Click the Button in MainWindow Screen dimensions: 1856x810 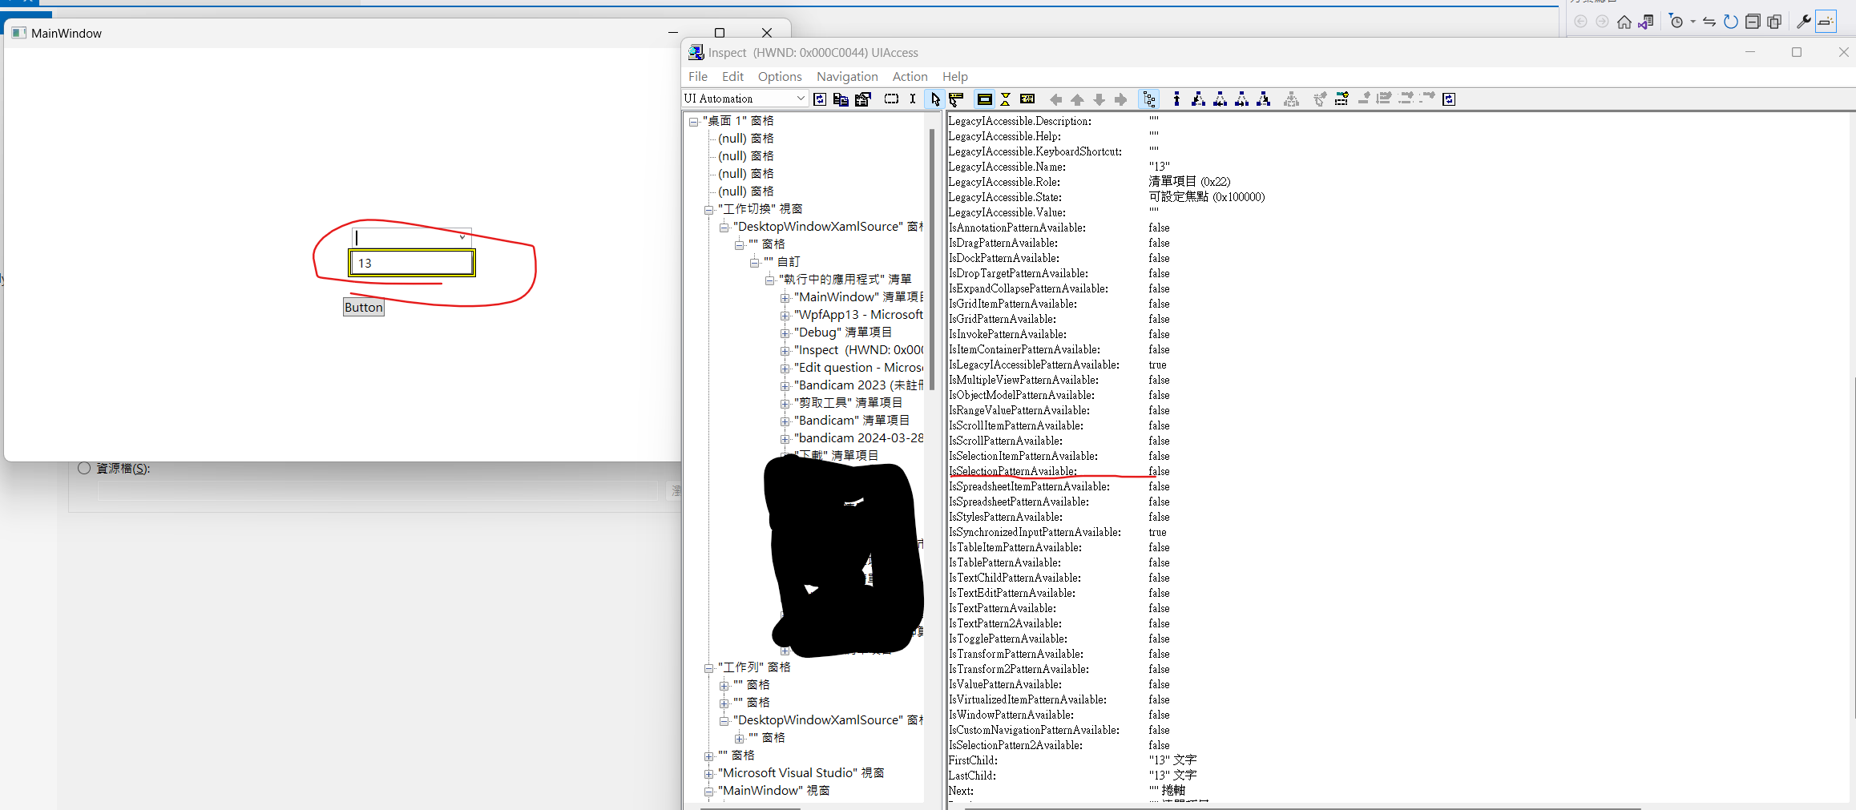364,308
